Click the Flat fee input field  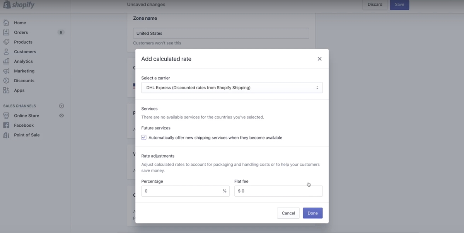[278, 191]
